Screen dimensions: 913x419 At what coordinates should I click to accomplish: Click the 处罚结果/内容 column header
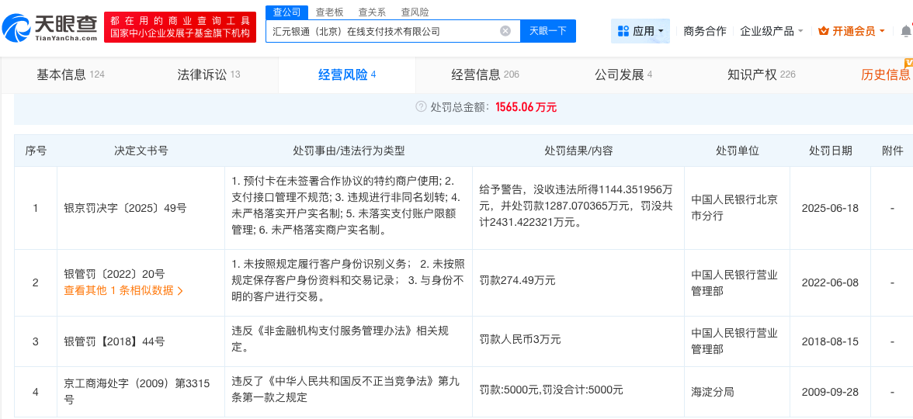[x=579, y=151]
